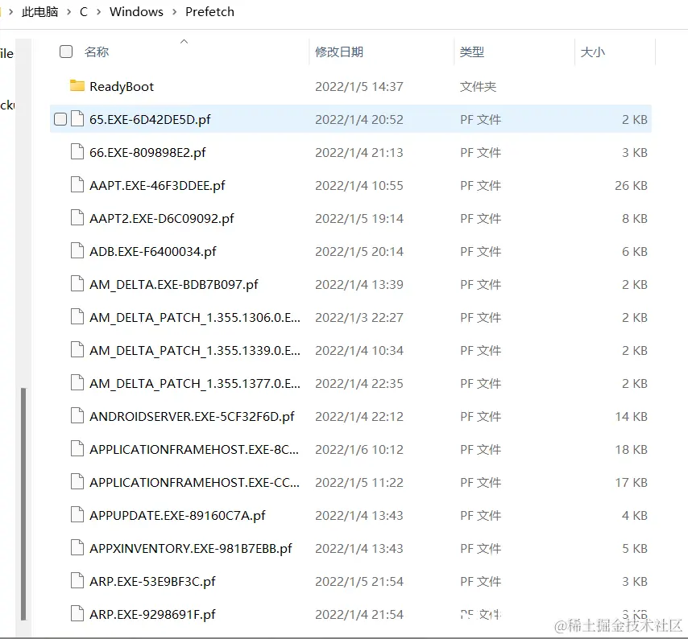The width and height of the screenshot is (688, 639).
Task: Go to 此电脑 in the breadcrumb
Action: 40,12
